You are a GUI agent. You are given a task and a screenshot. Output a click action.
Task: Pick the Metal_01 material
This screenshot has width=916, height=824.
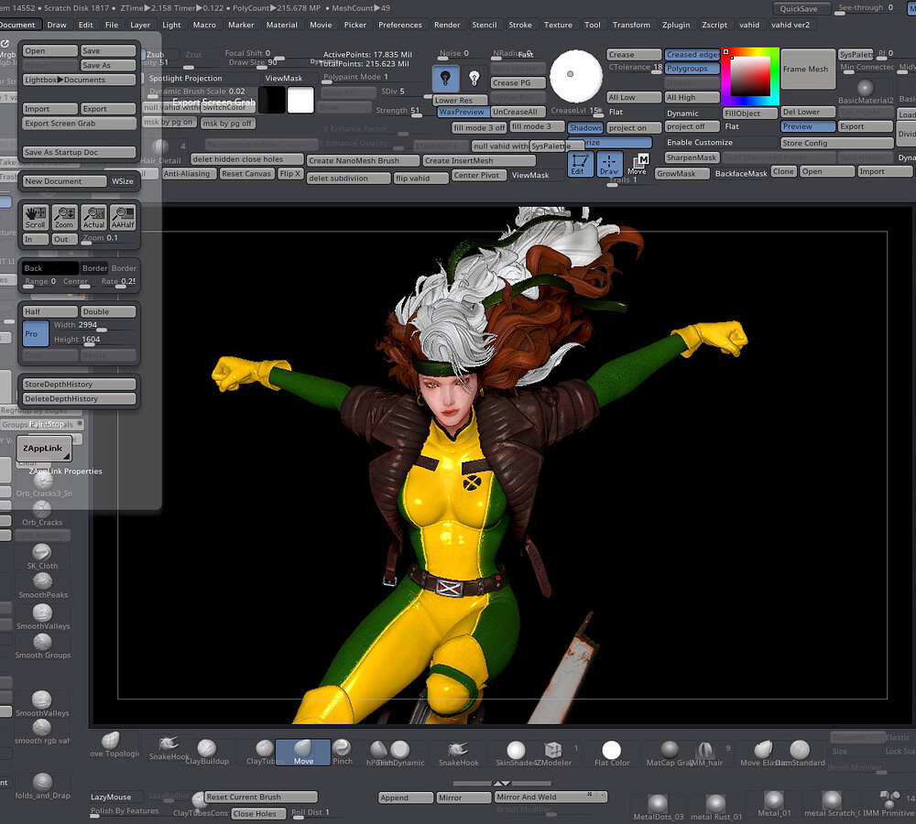pos(774,804)
